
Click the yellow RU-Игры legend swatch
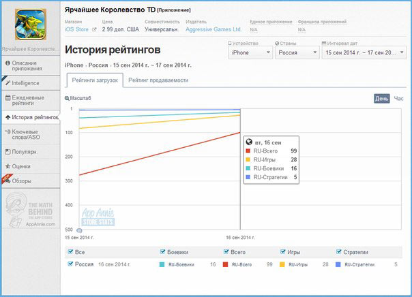[x=282, y=264]
